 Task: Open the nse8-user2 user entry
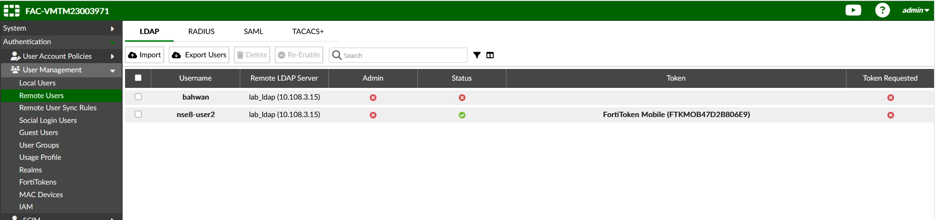[196, 115]
